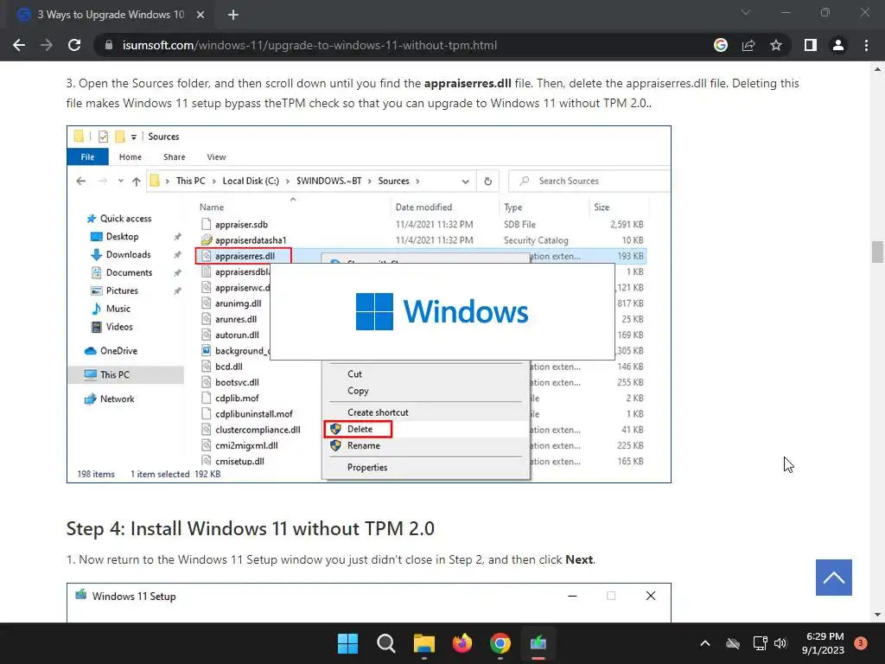Restore down the Chrome window
885x664 pixels.
tap(825, 12)
